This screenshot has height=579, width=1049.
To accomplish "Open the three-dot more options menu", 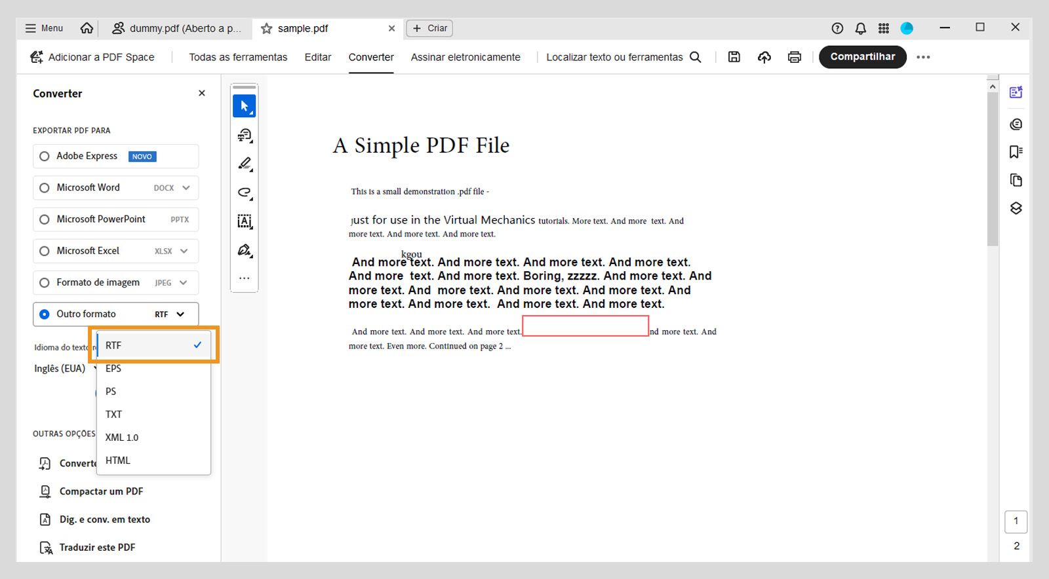I will (923, 57).
